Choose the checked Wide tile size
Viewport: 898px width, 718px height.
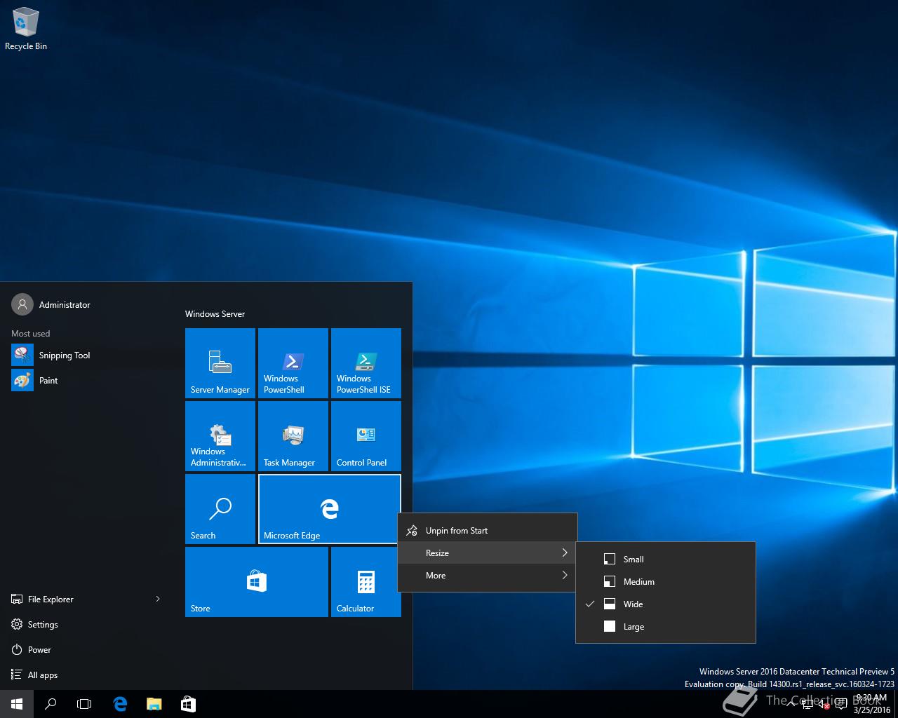pos(666,604)
